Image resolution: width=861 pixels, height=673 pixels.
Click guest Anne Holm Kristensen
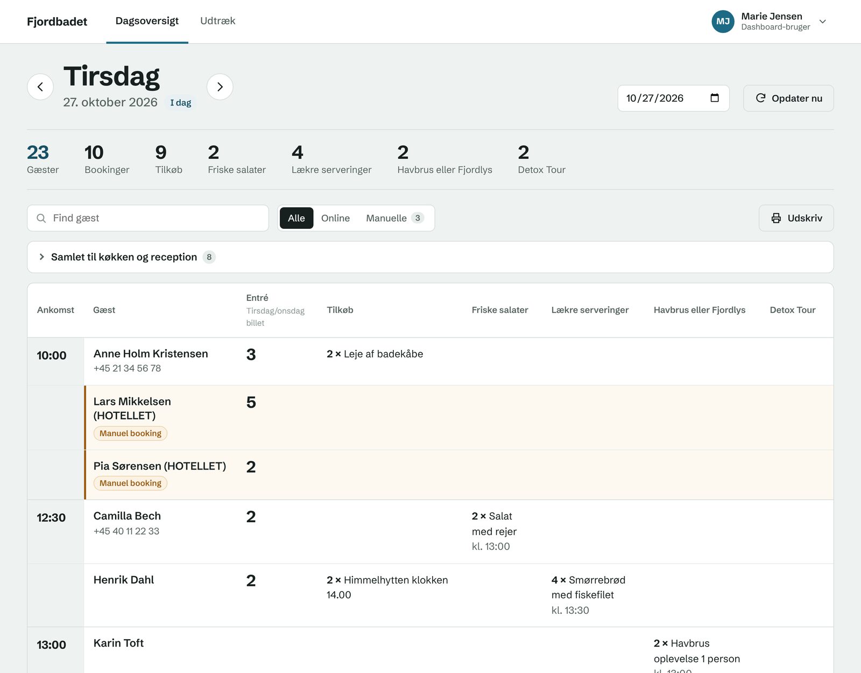[x=151, y=354]
